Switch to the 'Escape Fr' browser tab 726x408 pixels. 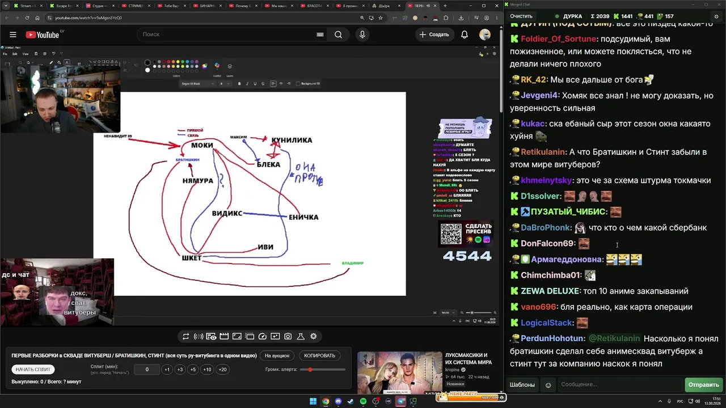click(64, 6)
